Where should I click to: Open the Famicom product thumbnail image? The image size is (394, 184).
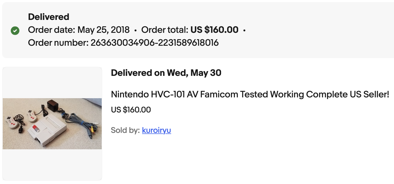(52, 124)
